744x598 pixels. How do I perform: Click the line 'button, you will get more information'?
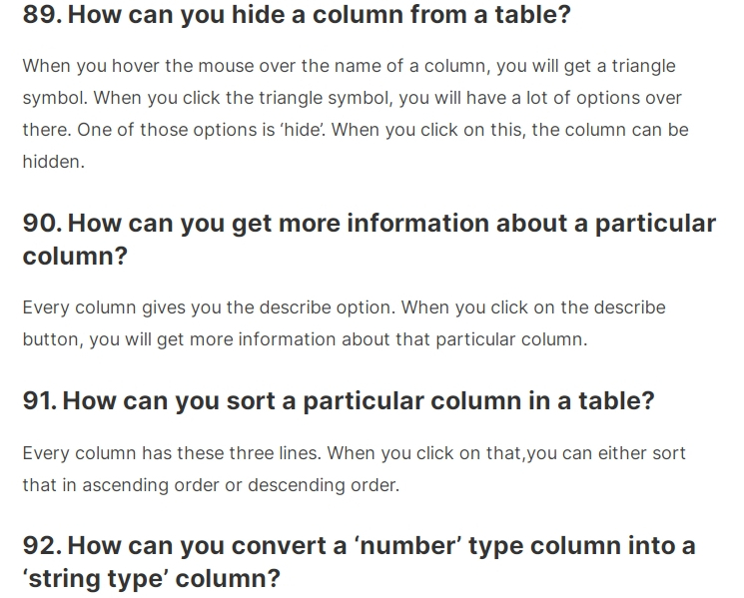[x=305, y=339]
